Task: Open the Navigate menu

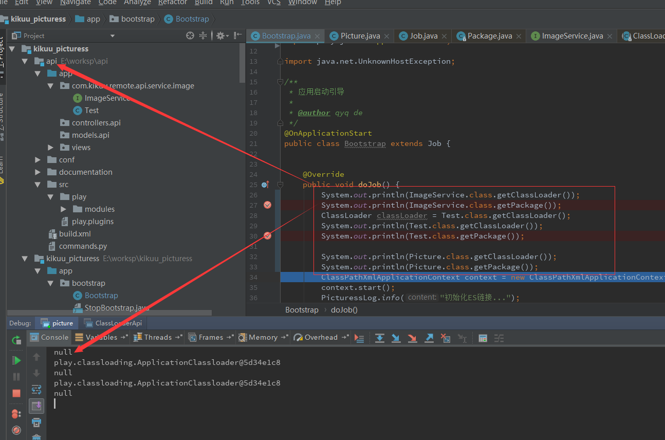Action: 75,3
